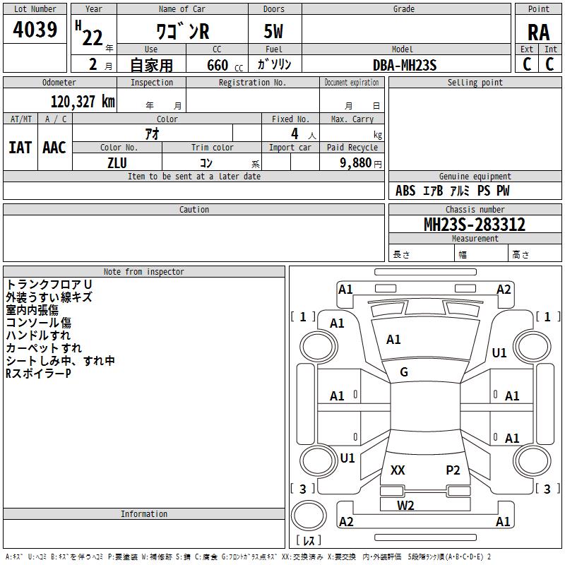Select the RA point grade

538,32
